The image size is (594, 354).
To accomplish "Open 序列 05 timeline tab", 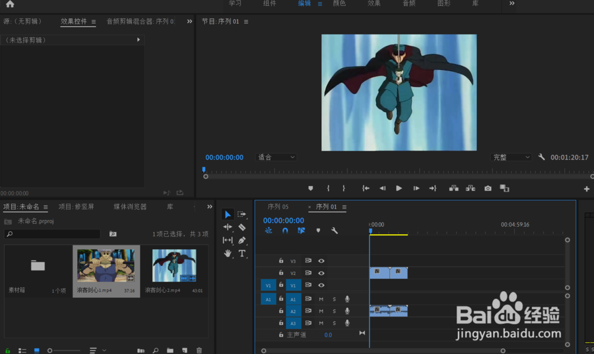I will click(x=277, y=206).
